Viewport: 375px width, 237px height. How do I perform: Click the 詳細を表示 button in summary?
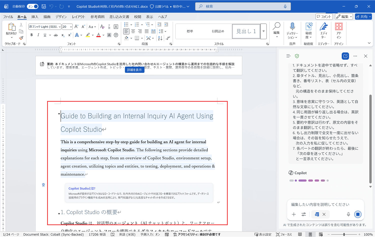click(x=134, y=70)
